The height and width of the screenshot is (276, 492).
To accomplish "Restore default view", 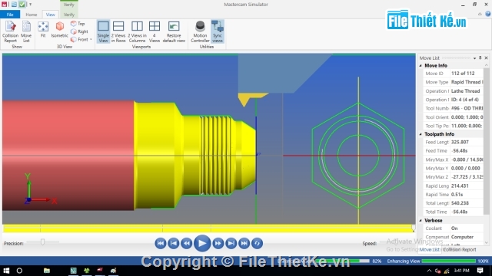I will (x=174, y=31).
